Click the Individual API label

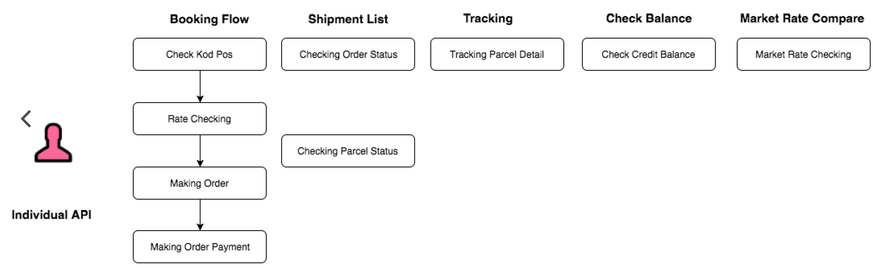(x=51, y=215)
